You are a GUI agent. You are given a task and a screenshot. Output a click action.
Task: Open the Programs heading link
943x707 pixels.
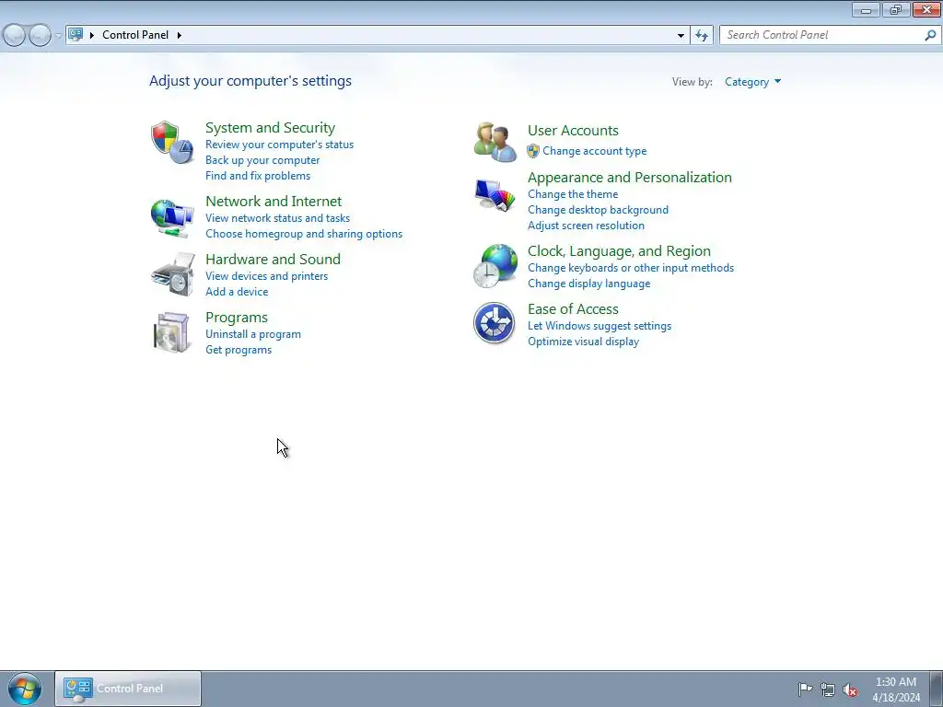click(237, 317)
